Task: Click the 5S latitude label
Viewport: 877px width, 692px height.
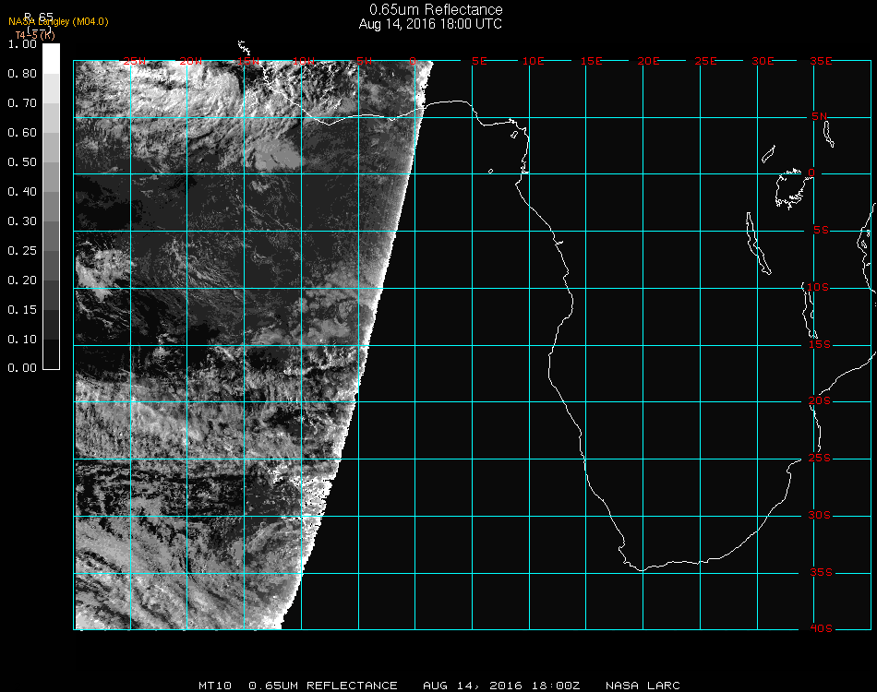Action: pos(821,231)
